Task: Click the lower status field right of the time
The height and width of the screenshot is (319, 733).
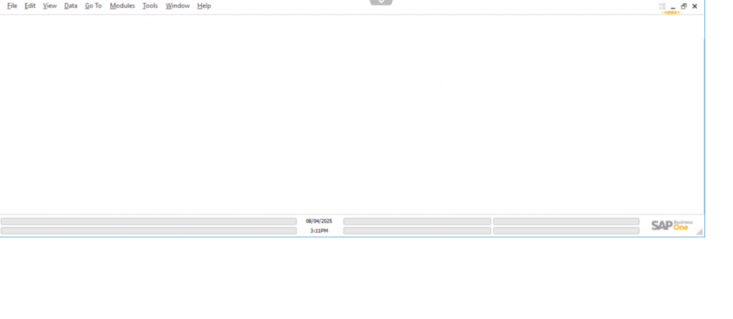Action: [x=417, y=231]
